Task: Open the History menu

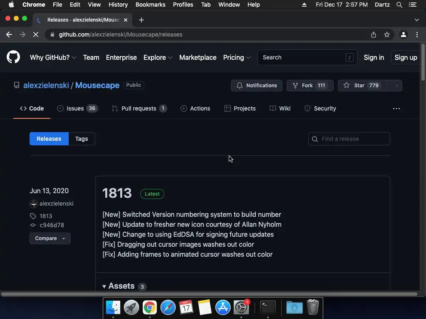Action: coord(118,5)
